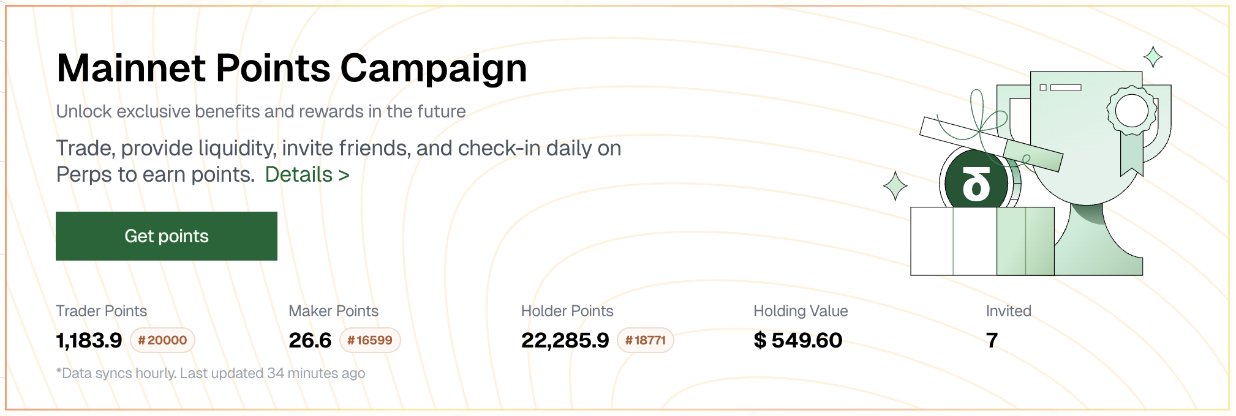The width and height of the screenshot is (1236, 416).
Task: Click the Holder Points rank badge #18771
Action: [645, 340]
